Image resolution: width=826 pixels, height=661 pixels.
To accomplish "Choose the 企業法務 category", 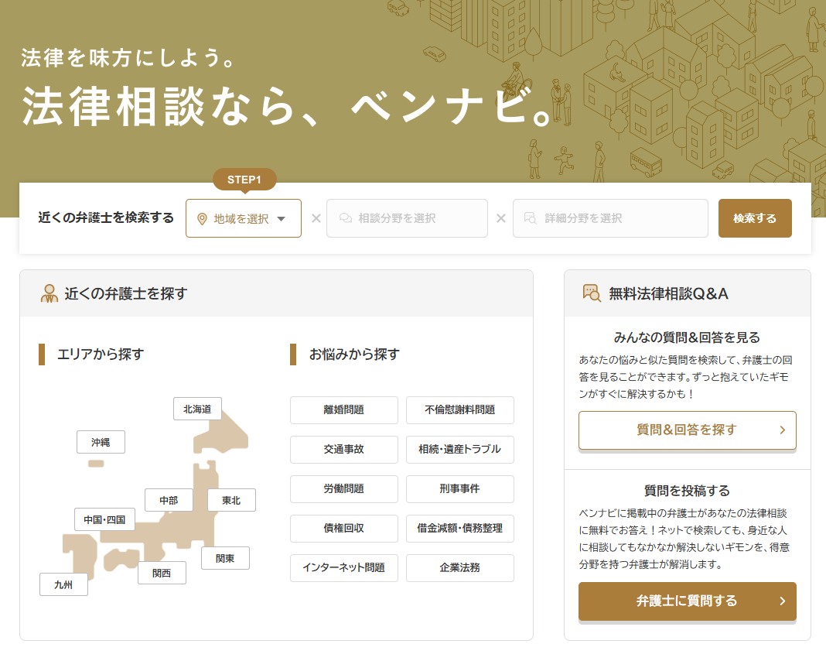I will click(x=460, y=568).
